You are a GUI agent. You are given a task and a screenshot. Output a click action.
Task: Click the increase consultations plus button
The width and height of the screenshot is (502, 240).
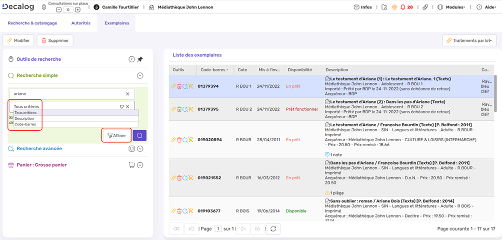[x=77, y=10]
